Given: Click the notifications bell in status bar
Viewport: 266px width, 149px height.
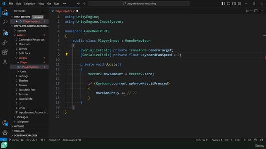Looking at the screenshot, I should pos(261,140).
